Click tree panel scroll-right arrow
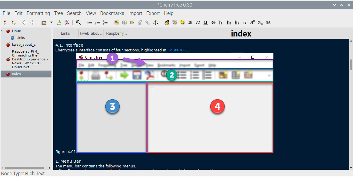Screen dimensions: 353x177 click(x=50, y=168)
